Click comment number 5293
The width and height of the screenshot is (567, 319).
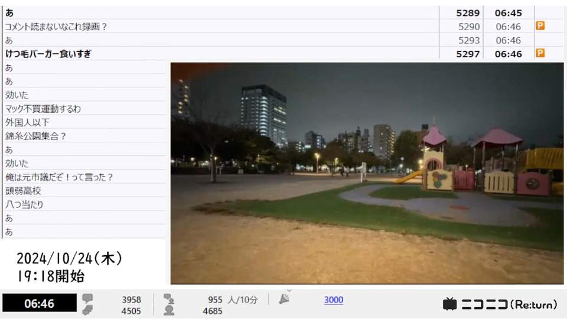coord(469,41)
